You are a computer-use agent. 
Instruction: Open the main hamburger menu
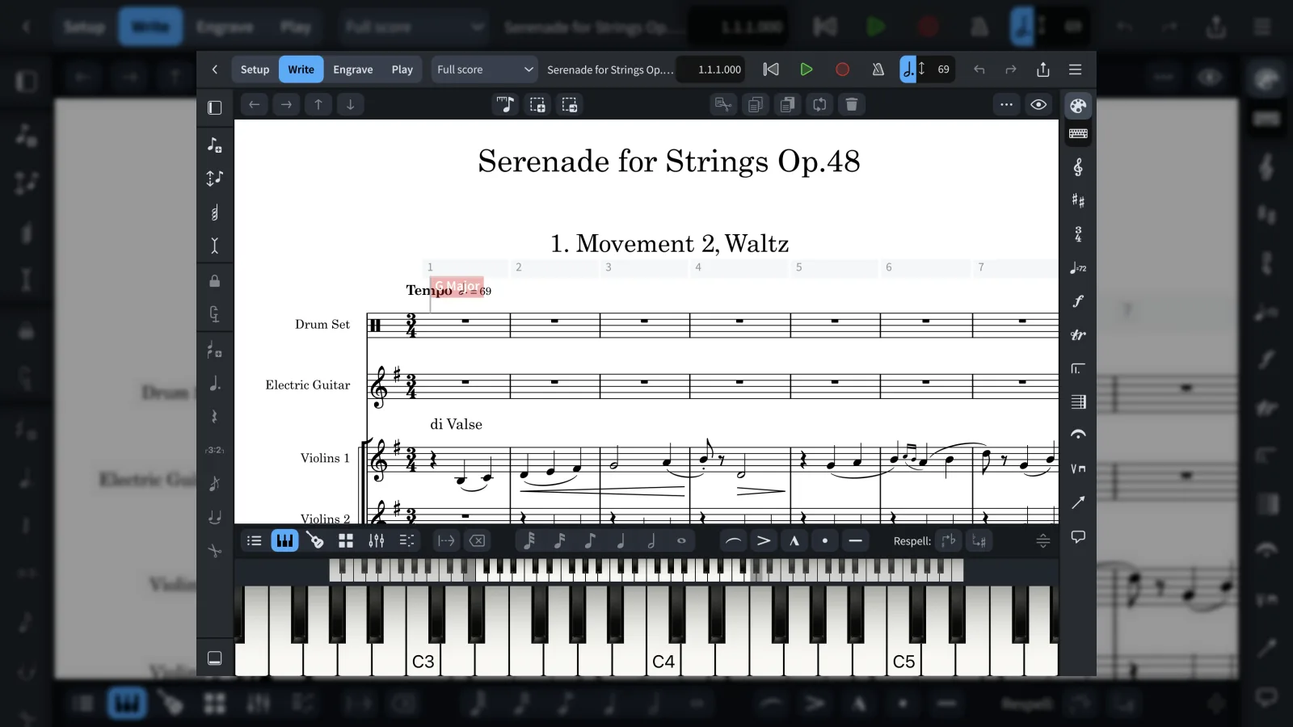pos(1075,69)
